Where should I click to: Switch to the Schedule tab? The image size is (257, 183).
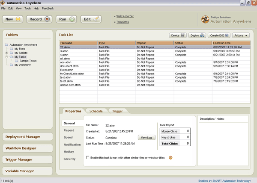[96, 111]
